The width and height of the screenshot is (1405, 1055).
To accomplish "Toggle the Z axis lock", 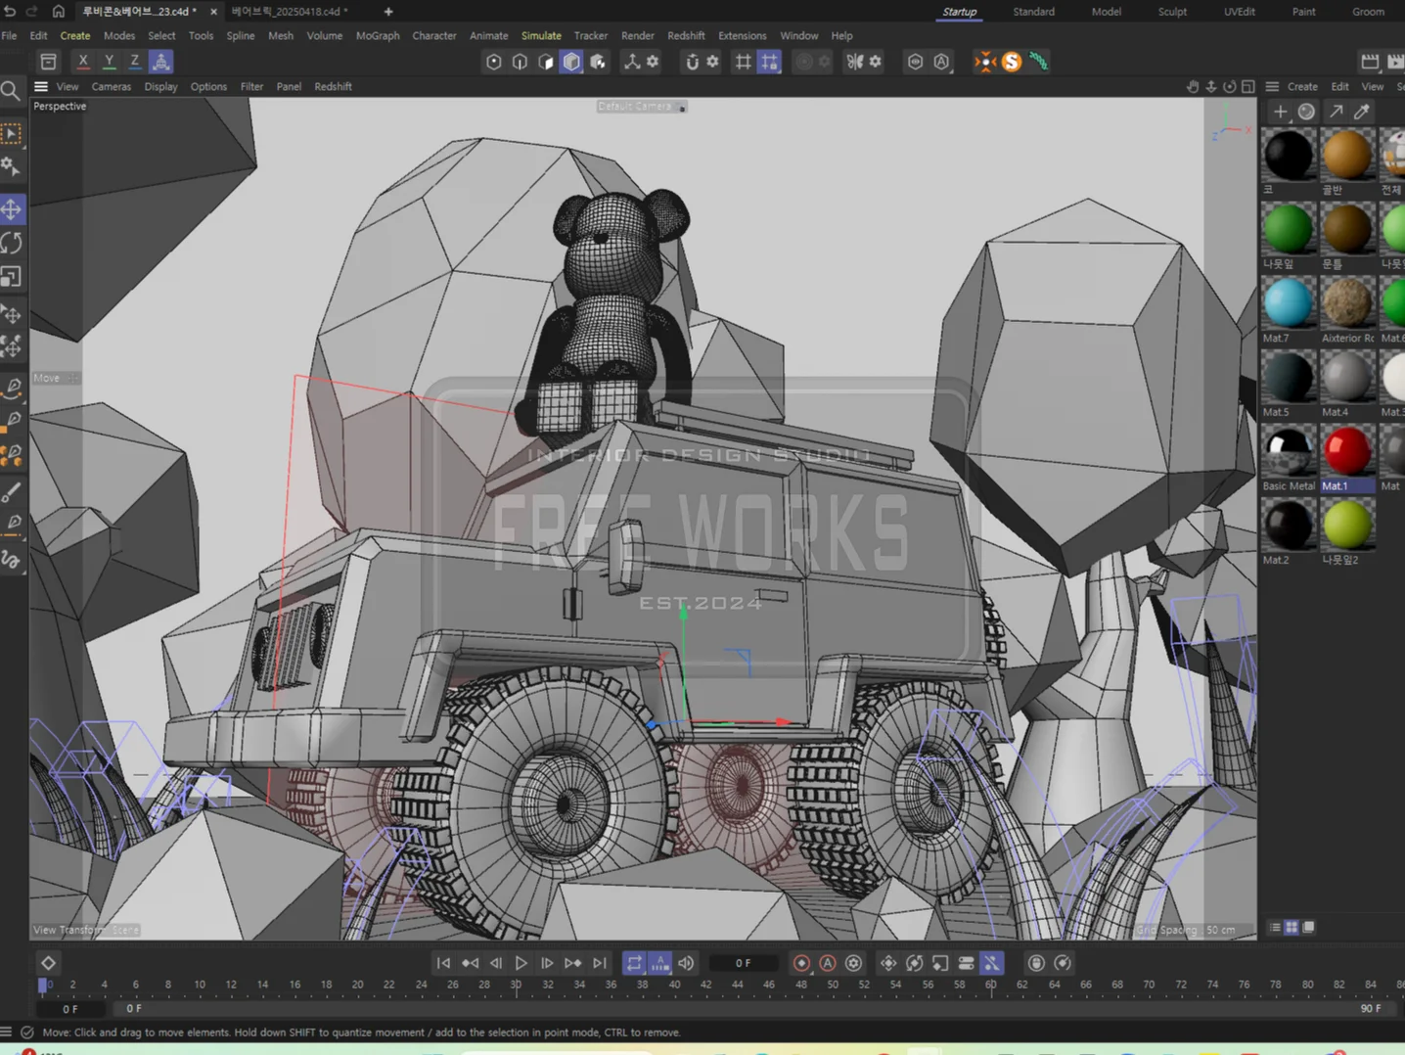I will pos(134,62).
